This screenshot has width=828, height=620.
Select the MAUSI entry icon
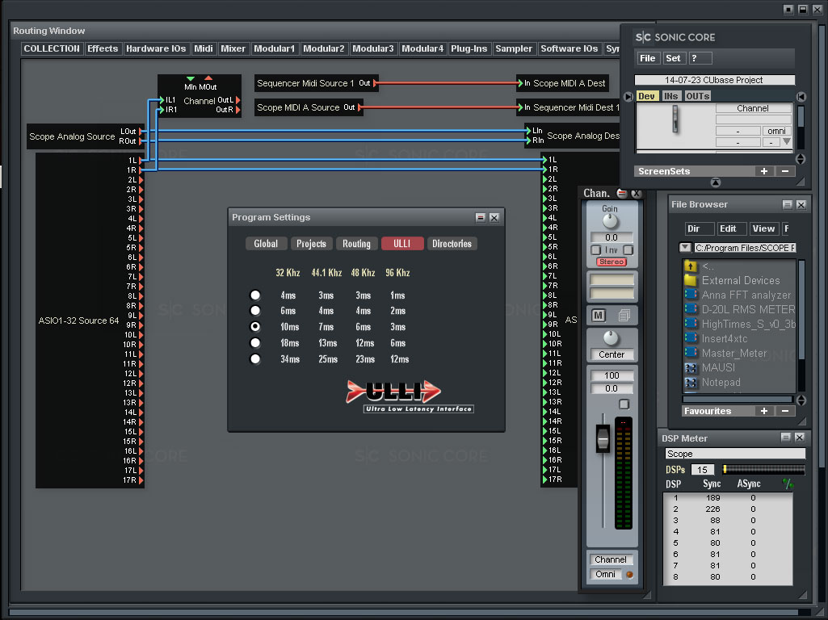(x=690, y=368)
